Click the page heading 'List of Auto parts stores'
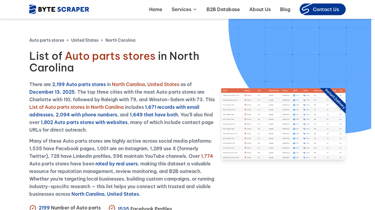375x210 pixels. [x=114, y=62]
